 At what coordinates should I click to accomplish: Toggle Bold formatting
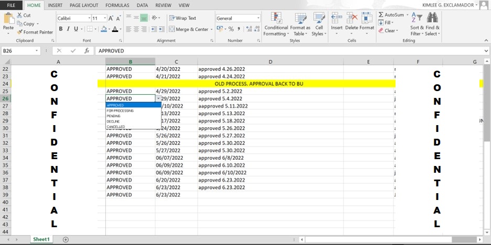(x=60, y=29)
